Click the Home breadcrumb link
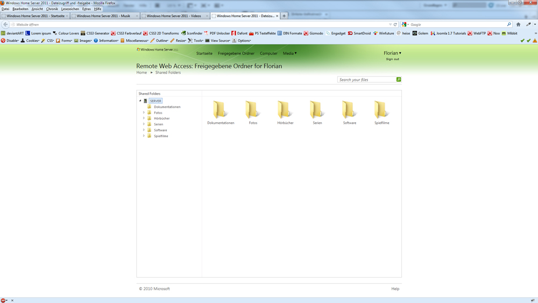This screenshot has height=303, width=538. coord(141,73)
